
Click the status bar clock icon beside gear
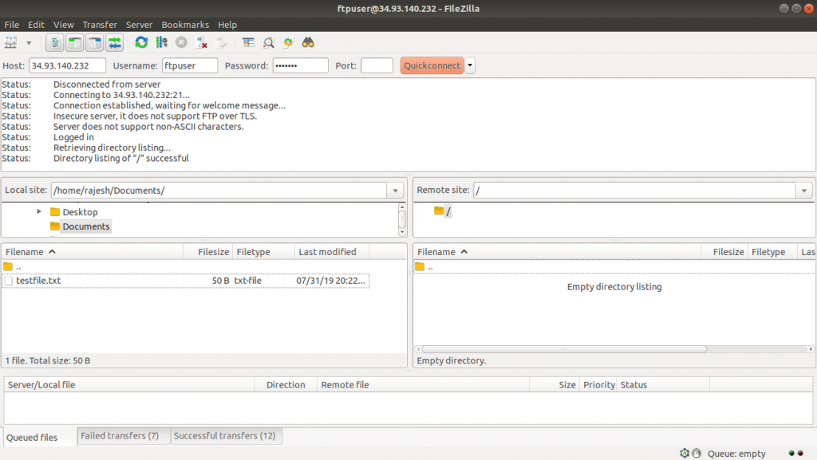697,454
